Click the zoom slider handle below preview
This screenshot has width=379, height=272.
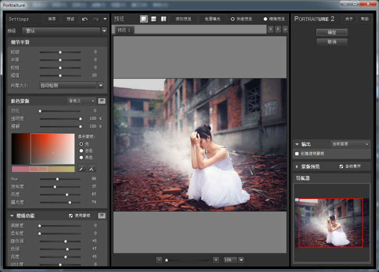(x=166, y=260)
